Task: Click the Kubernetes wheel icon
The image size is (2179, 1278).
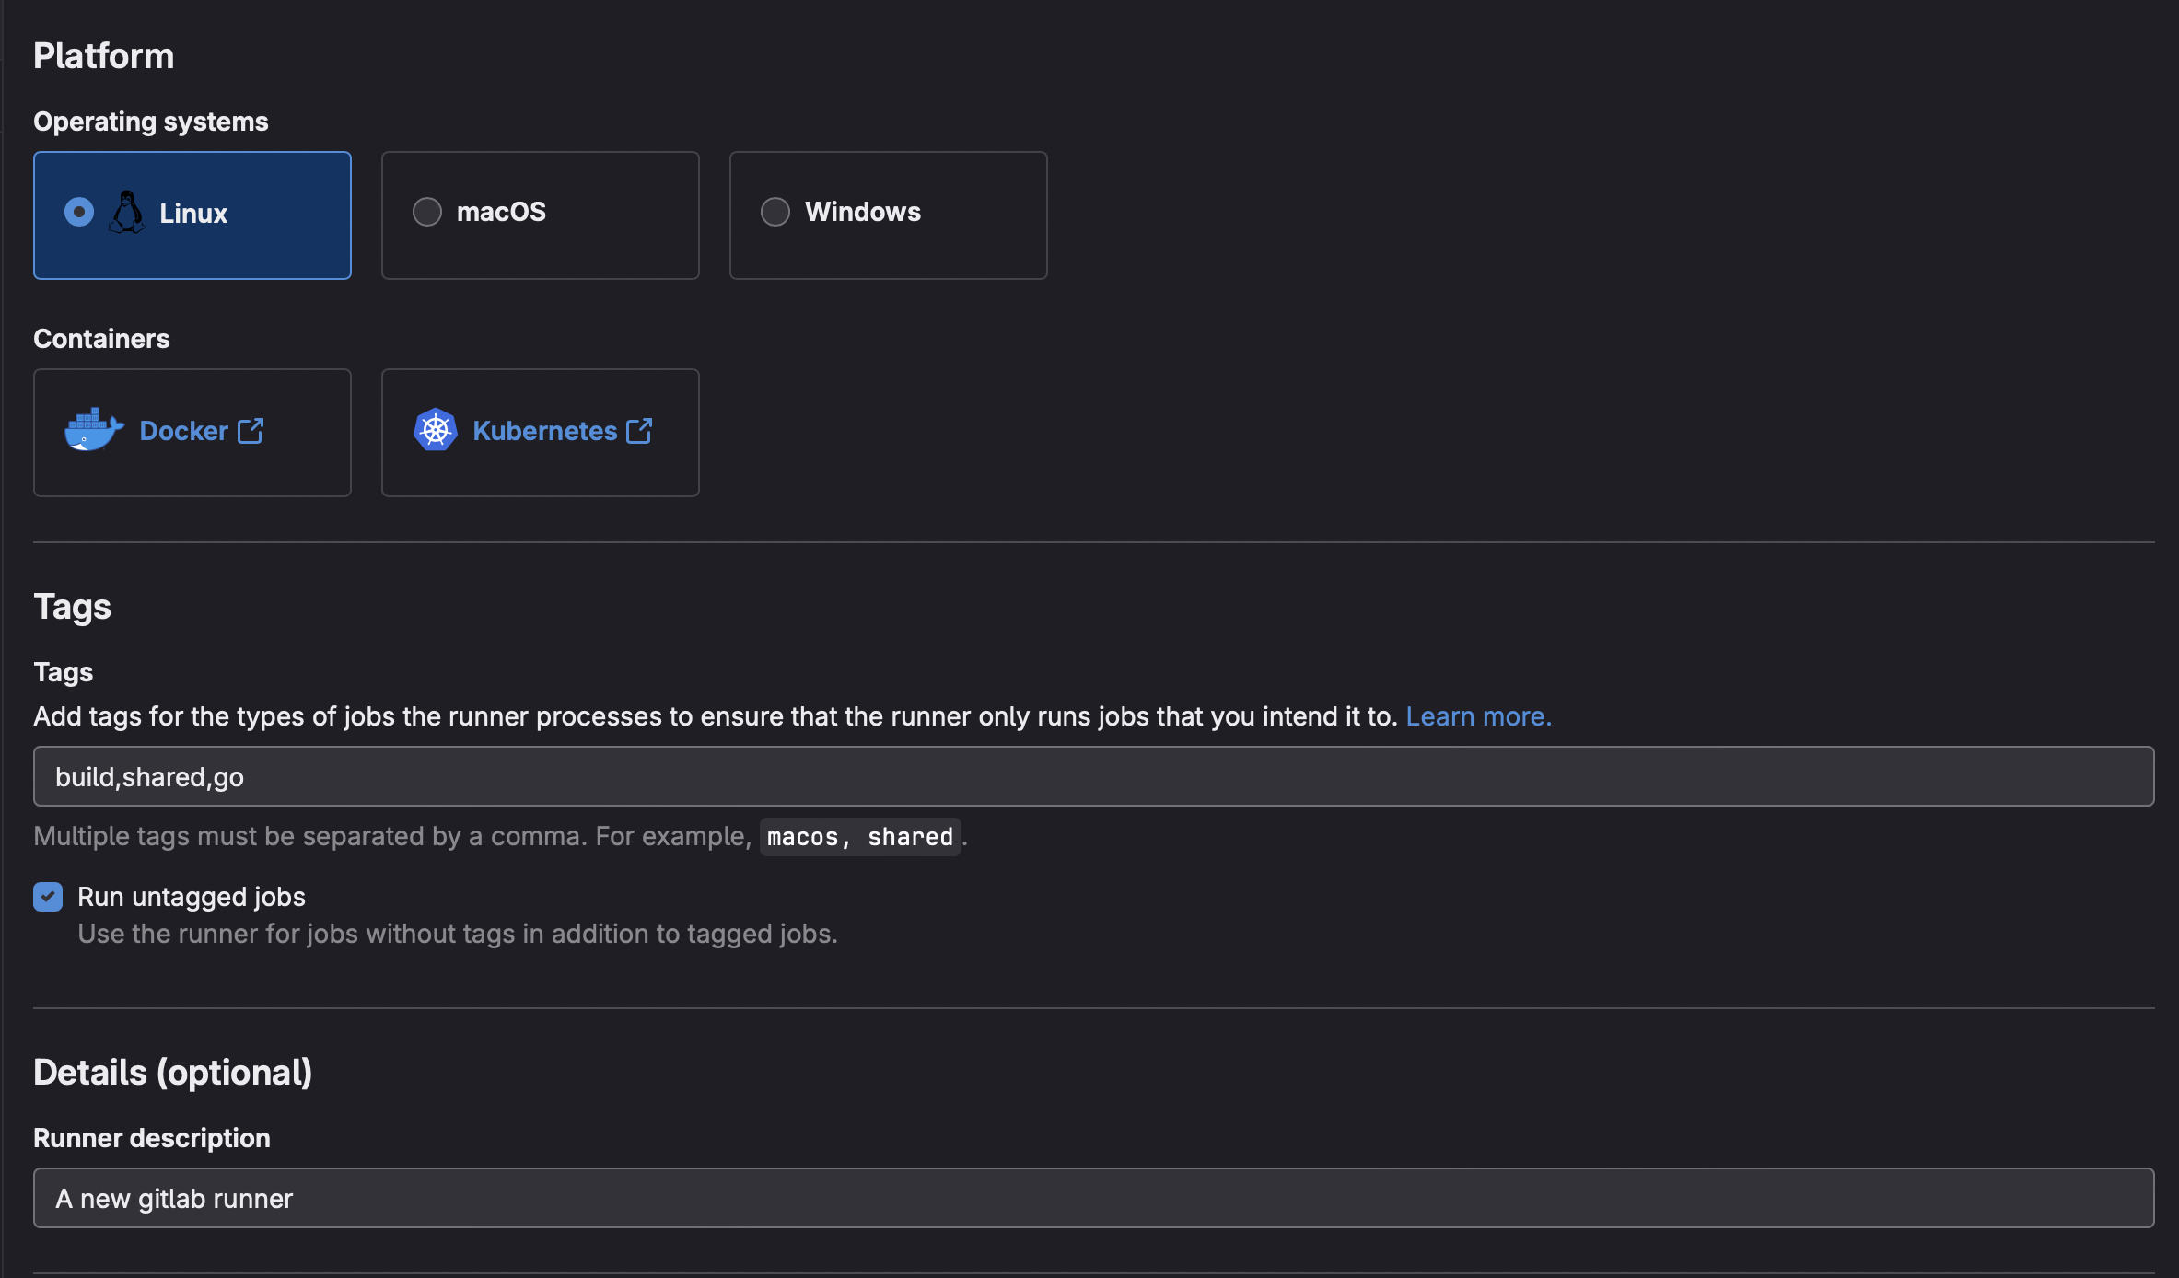Action: pos(436,430)
